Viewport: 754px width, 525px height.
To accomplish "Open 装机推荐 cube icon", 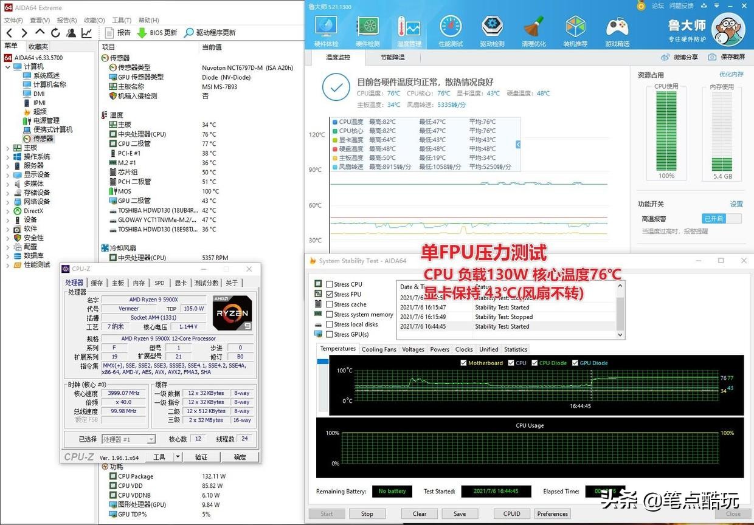I will [x=575, y=30].
